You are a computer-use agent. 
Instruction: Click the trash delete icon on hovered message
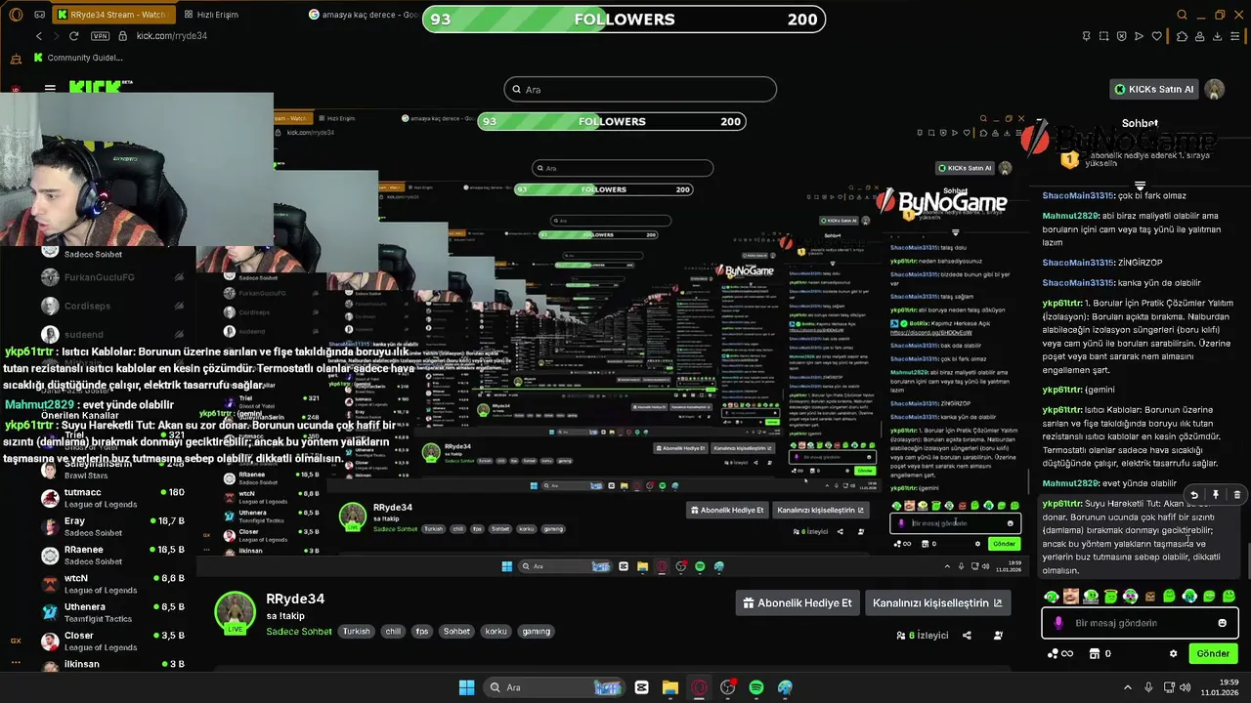[x=1236, y=495]
